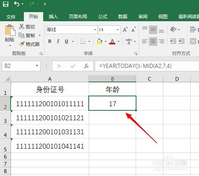Expand the 复制 dropdown arrow
The image size is (199, 176).
point(39,35)
